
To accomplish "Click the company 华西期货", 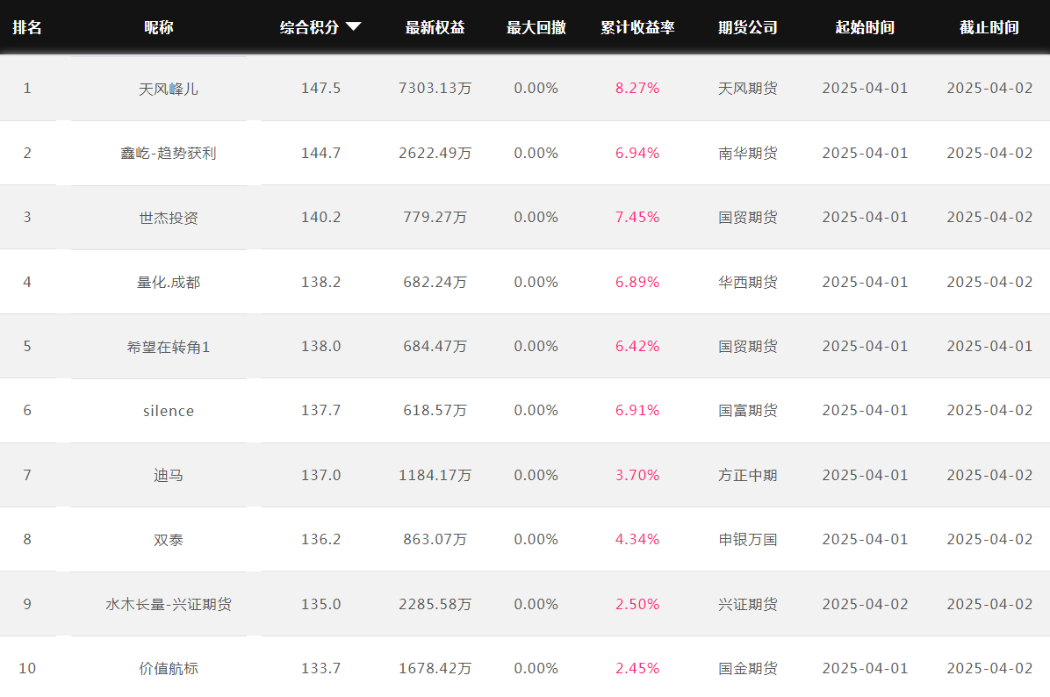I will [x=748, y=282].
